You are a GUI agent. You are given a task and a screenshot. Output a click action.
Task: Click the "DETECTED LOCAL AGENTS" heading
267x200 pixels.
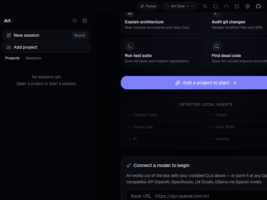[206, 104]
